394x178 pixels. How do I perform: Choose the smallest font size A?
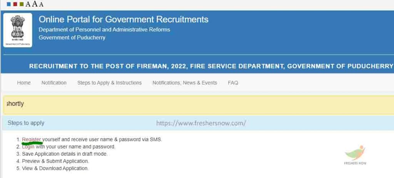(28, 4)
